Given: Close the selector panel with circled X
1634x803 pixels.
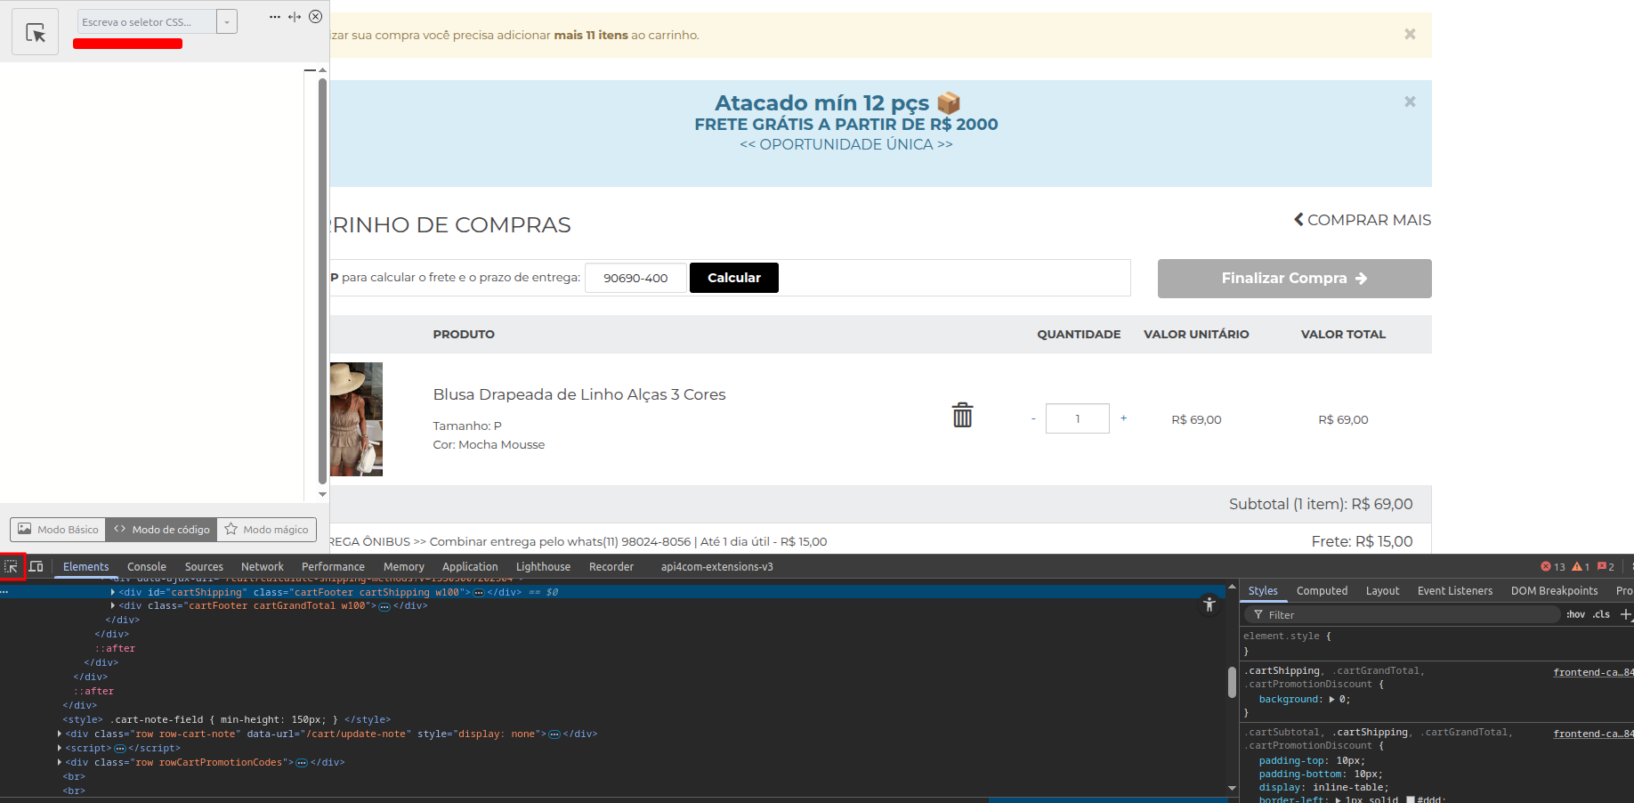Looking at the screenshot, I should tap(315, 17).
